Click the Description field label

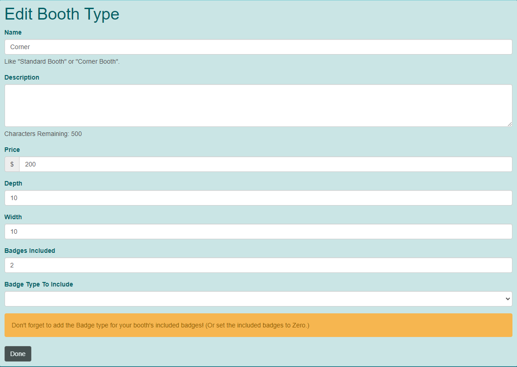[x=22, y=77]
